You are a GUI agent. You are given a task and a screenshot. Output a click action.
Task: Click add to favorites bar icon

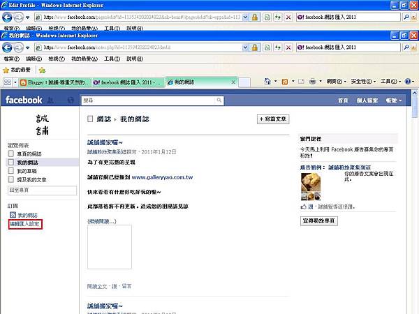pyautogui.click(x=42, y=70)
